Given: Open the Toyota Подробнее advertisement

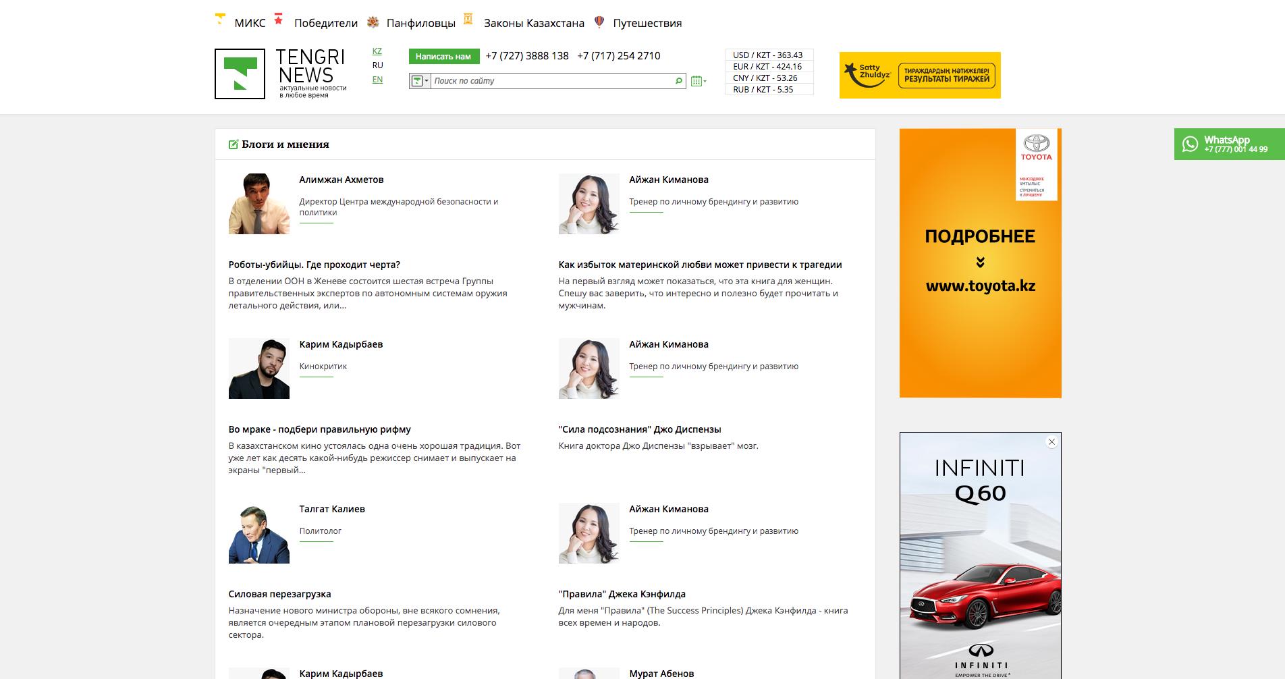Looking at the screenshot, I should click(x=980, y=263).
